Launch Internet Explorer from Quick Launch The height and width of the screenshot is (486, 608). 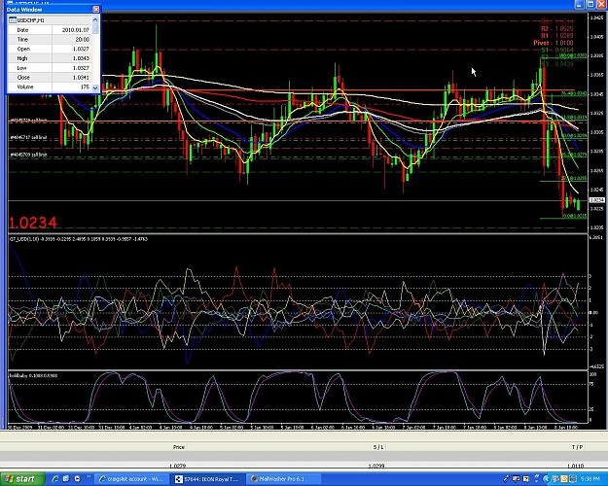click(55, 479)
